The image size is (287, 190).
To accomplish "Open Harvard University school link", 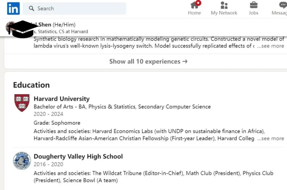I will (x=62, y=99).
